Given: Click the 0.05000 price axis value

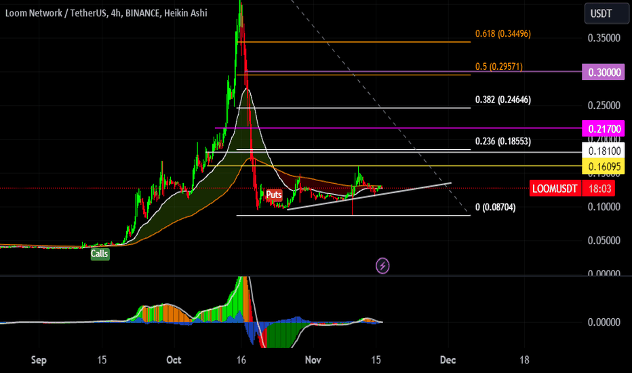Looking at the screenshot, I should click(604, 241).
